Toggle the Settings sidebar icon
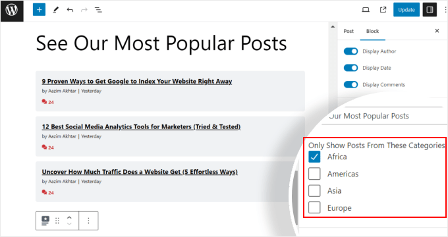This screenshot has height=237, width=448. point(430,10)
